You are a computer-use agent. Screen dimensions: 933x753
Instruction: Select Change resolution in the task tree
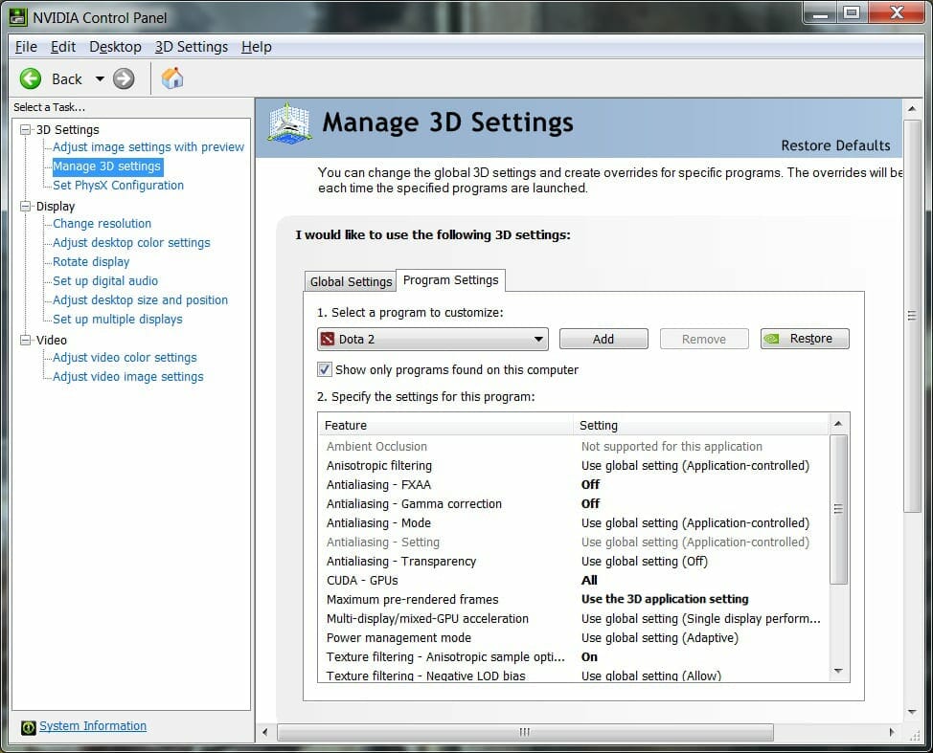pyautogui.click(x=102, y=223)
